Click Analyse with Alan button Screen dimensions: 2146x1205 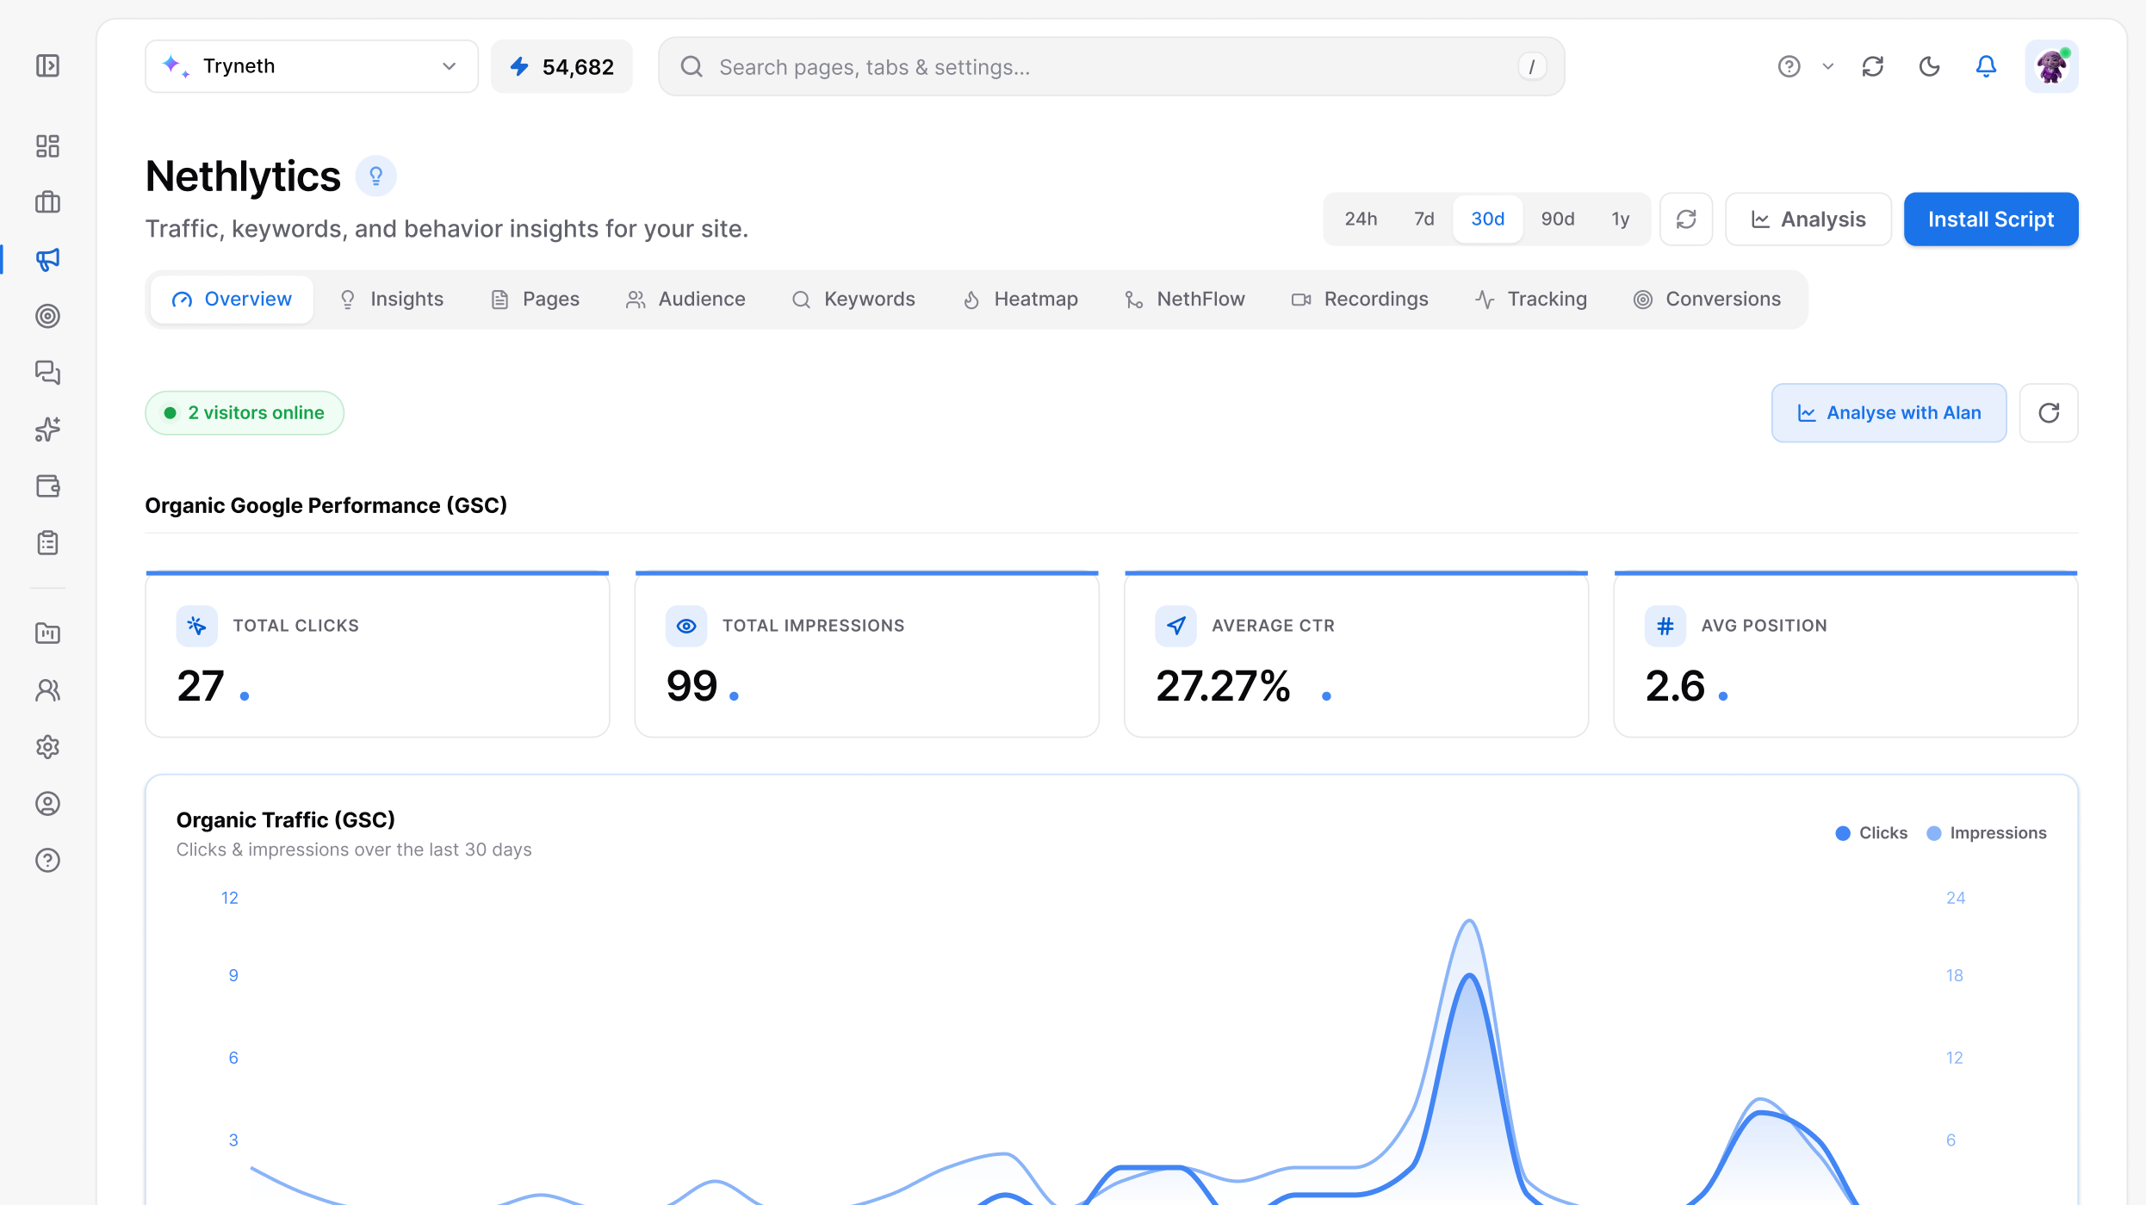coord(1889,413)
